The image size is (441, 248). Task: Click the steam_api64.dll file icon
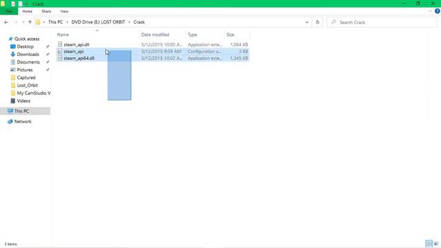point(60,58)
